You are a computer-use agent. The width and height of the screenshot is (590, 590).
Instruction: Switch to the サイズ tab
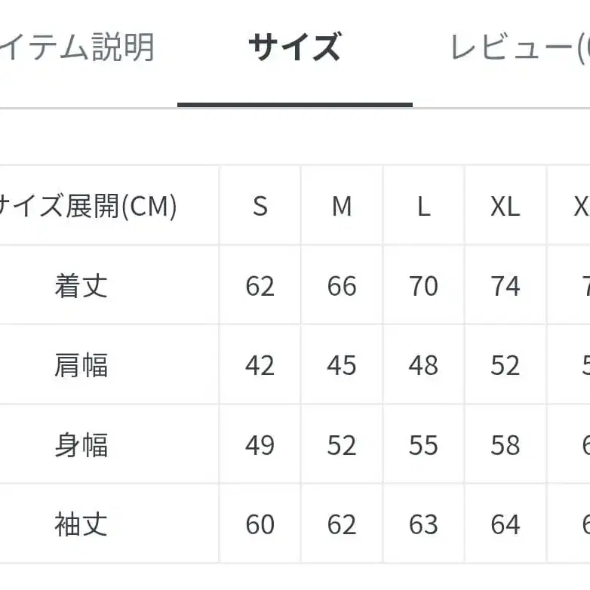pyautogui.click(x=294, y=49)
